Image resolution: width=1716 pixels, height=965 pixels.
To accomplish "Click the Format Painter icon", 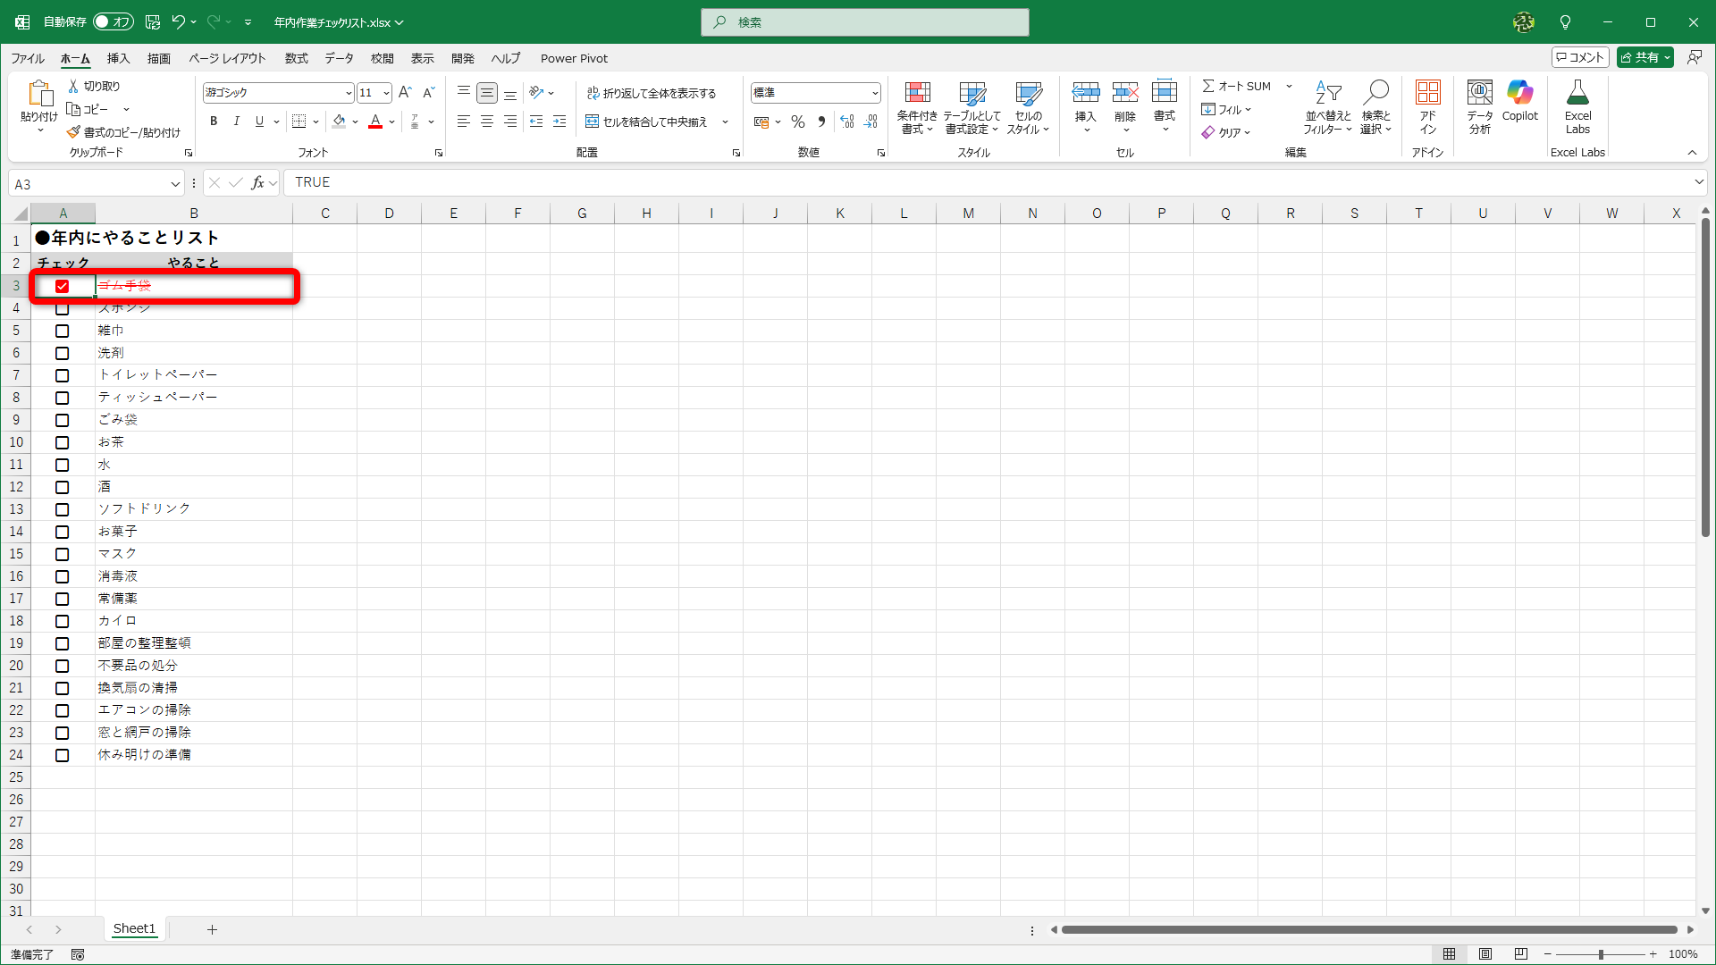I will [74, 132].
